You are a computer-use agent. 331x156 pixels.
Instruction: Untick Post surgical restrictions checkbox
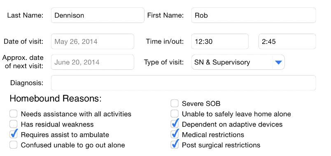[x=175, y=145]
